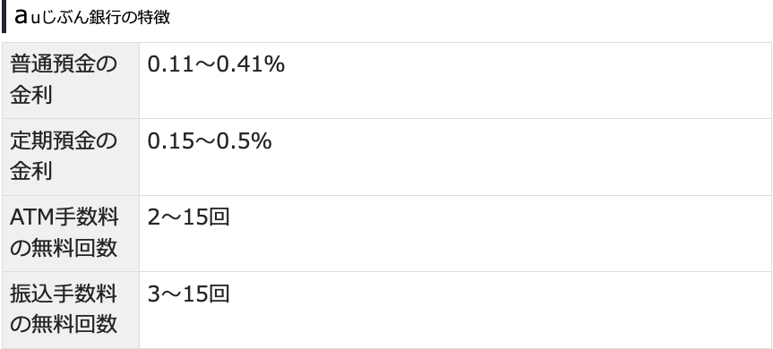Select the 振込手数料の無料回数 label cell
Screen dimensions: 773x349
71,311
